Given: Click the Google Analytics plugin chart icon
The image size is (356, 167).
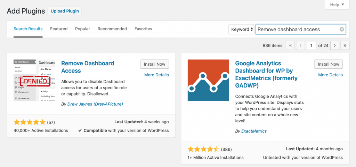Looking at the screenshot, I should pos(208,80).
